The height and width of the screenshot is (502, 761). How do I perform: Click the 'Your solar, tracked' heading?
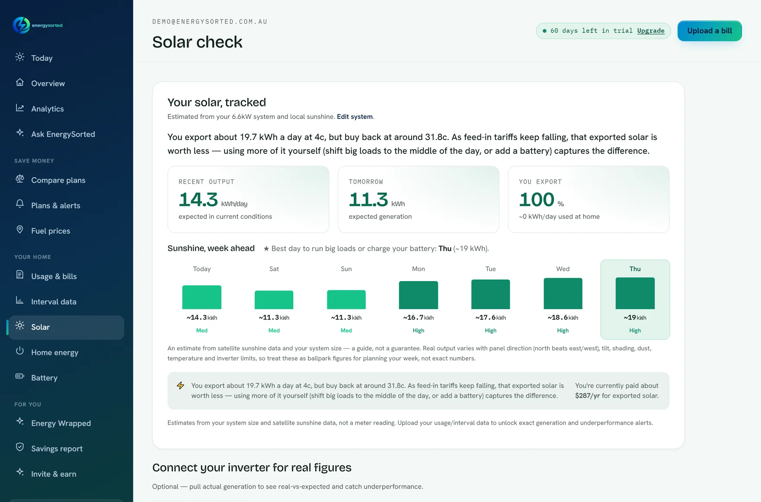click(217, 102)
